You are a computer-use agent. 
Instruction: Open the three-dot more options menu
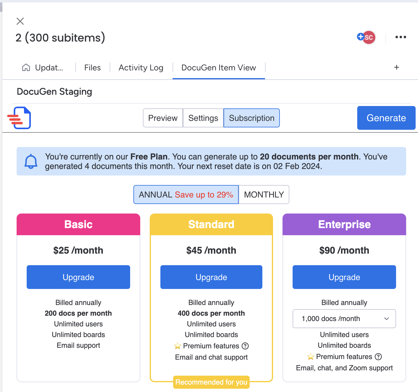(x=401, y=37)
